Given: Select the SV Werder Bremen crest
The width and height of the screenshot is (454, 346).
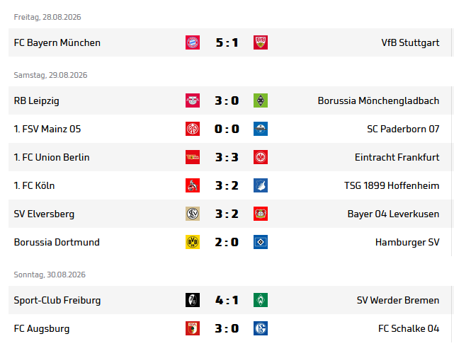Looking at the screenshot, I should point(261,300).
